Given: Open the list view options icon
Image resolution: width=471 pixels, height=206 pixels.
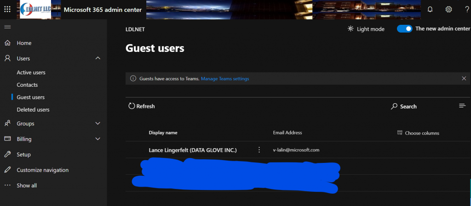Looking at the screenshot, I should pyautogui.click(x=462, y=106).
